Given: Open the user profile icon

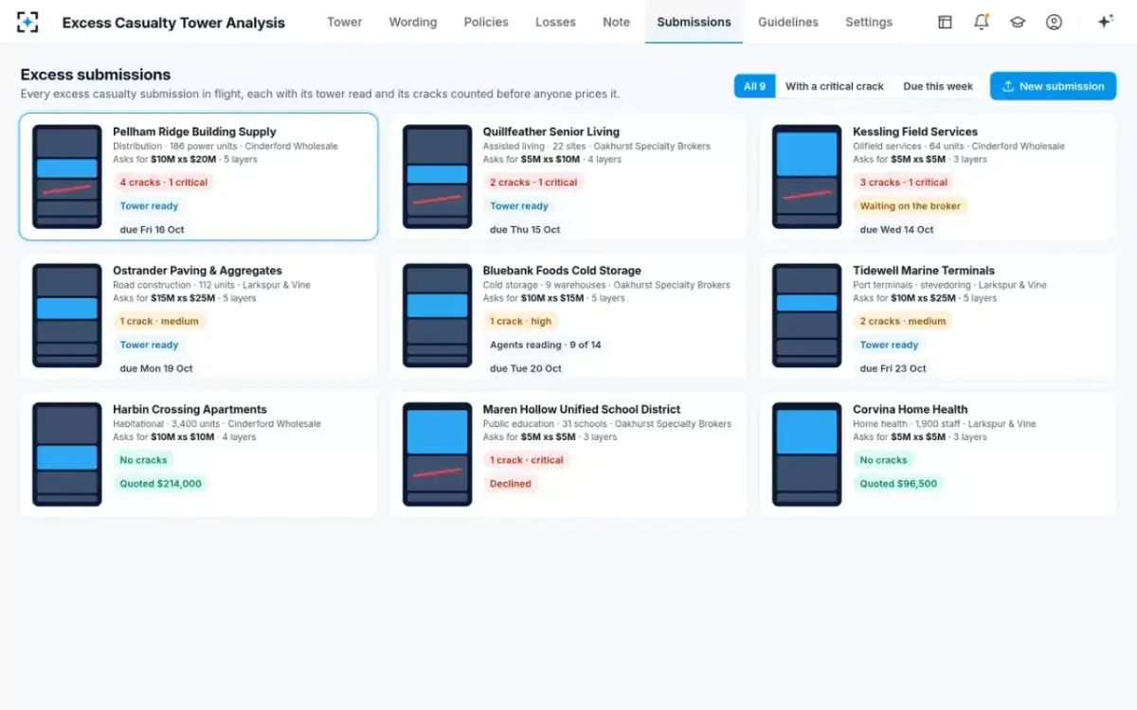Looking at the screenshot, I should pyautogui.click(x=1054, y=22).
